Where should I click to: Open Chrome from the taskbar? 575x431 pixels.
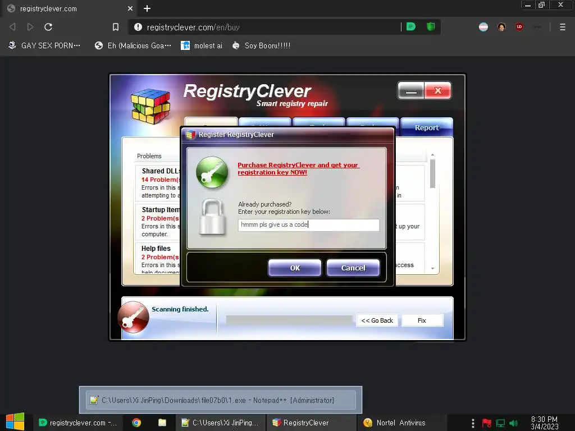[x=136, y=423]
